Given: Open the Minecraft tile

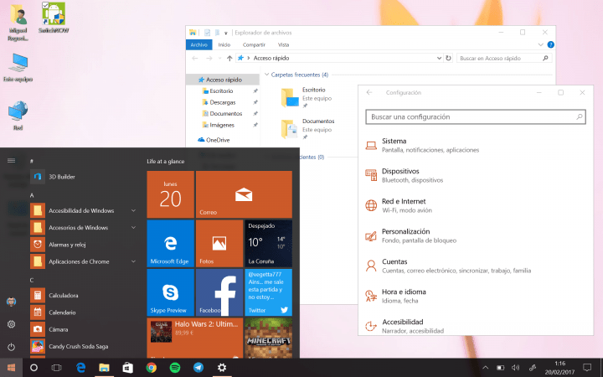Looking at the screenshot, I should 269,338.
